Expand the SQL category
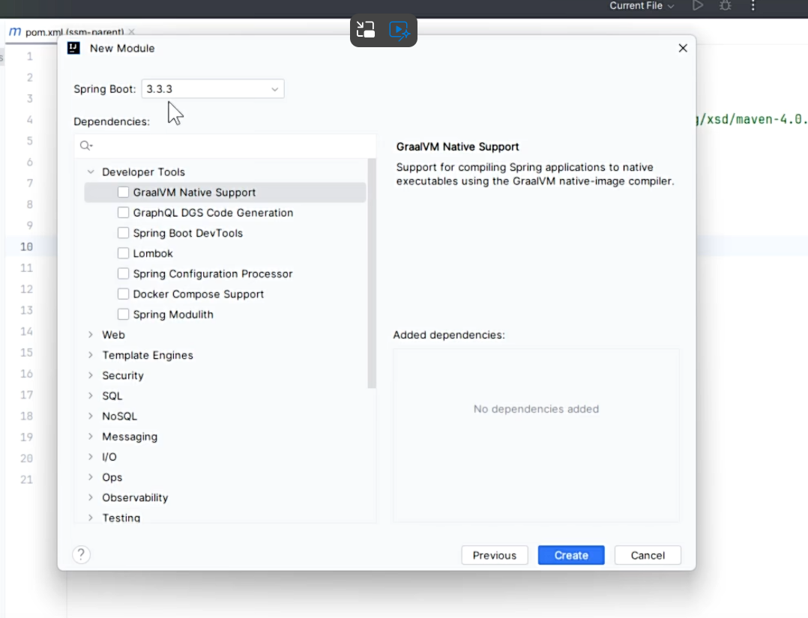The height and width of the screenshot is (618, 808). (91, 396)
